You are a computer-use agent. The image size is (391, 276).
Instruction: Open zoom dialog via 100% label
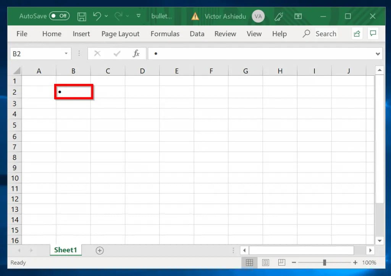pos(369,263)
